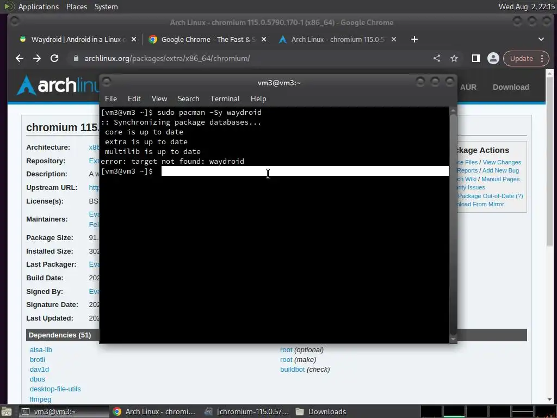Reload the archlinux.org page
The width and height of the screenshot is (557, 418).
[x=54, y=58]
